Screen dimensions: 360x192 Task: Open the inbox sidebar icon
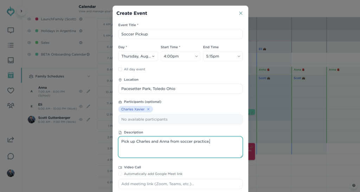(11, 60)
